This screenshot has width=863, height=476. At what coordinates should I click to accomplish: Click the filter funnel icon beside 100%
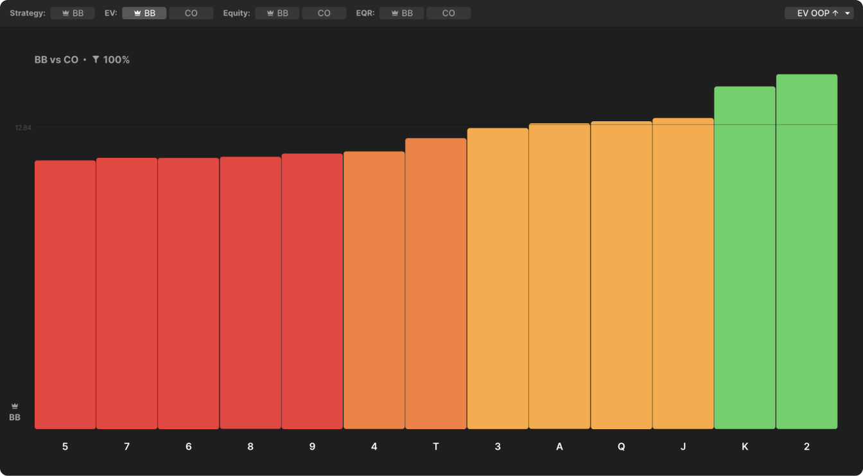click(x=96, y=60)
